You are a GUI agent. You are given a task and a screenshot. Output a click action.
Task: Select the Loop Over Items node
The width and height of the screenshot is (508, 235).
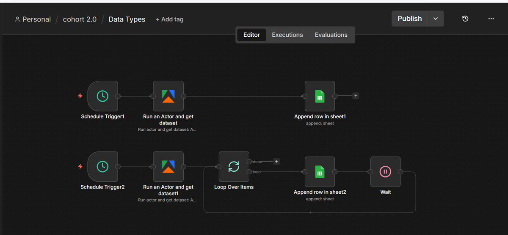coord(234,167)
